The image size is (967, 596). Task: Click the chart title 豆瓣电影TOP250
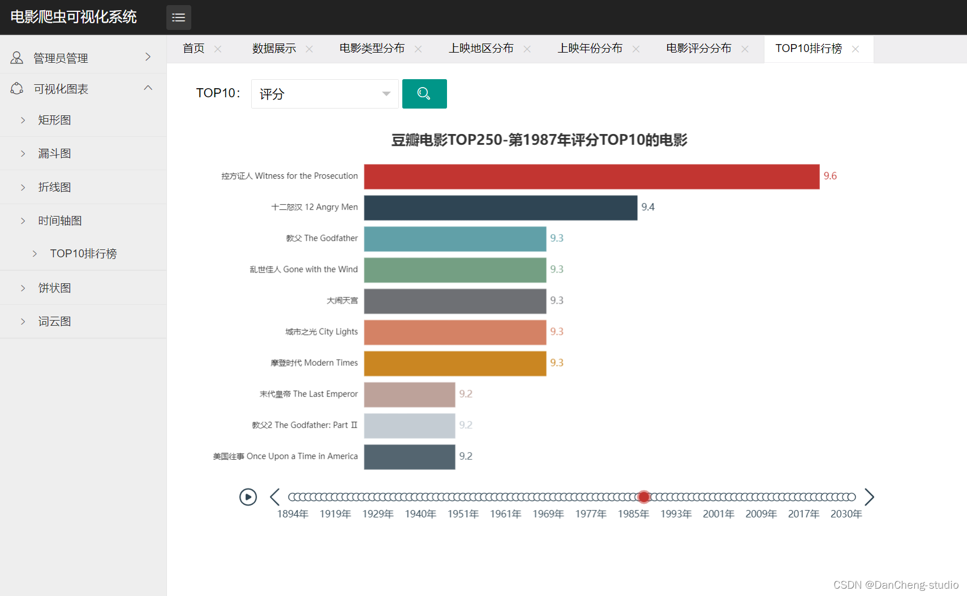pyautogui.click(x=539, y=140)
